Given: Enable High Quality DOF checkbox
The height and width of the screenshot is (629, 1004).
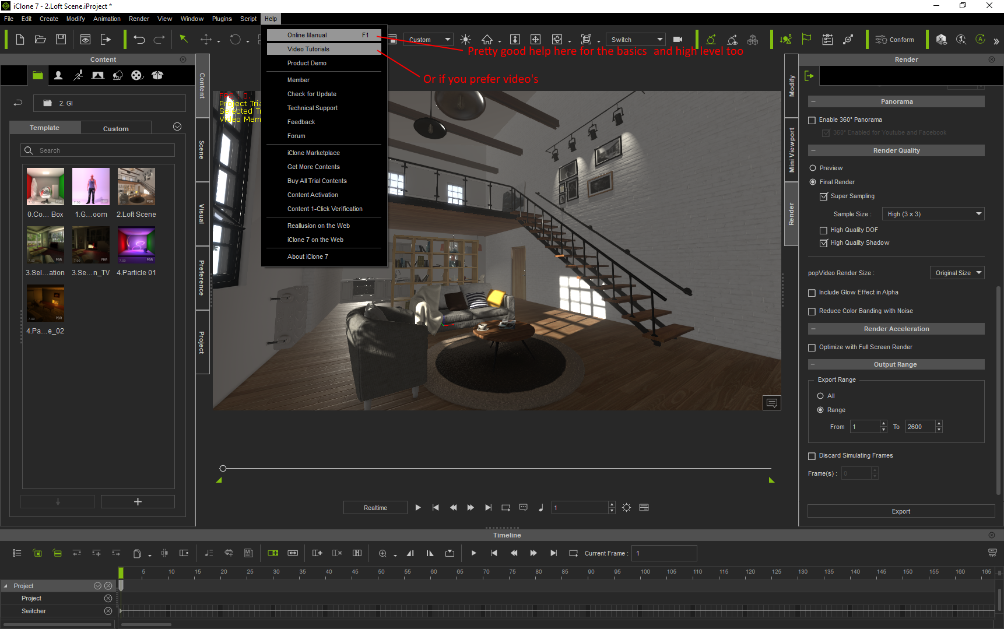Looking at the screenshot, I should [x=823, y=230].
